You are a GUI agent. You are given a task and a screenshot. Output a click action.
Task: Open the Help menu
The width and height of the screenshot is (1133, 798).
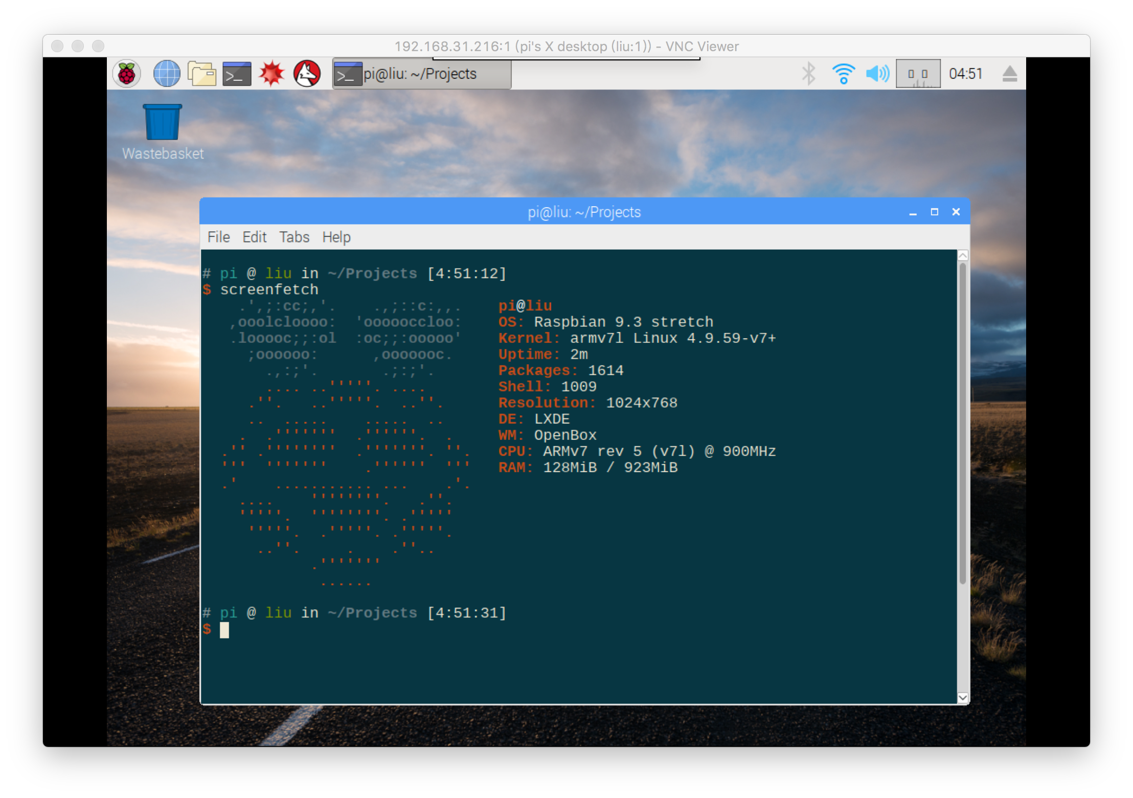(x=336, y=237)
